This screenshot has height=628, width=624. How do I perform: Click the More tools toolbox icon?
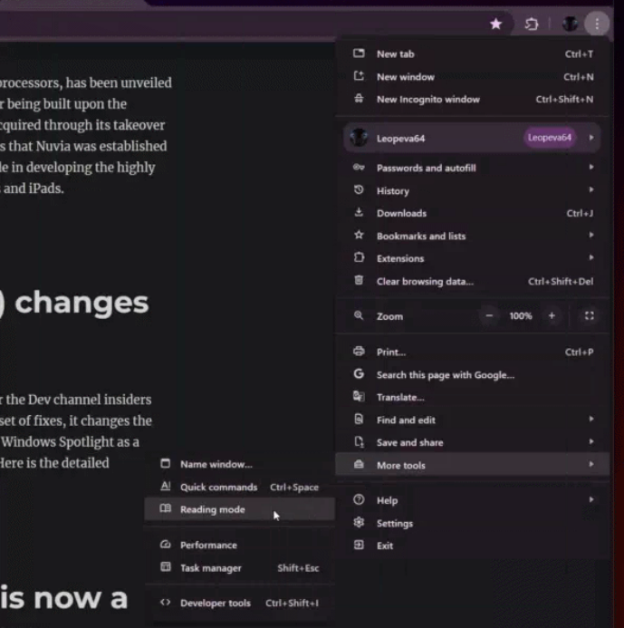click(359, 464)
